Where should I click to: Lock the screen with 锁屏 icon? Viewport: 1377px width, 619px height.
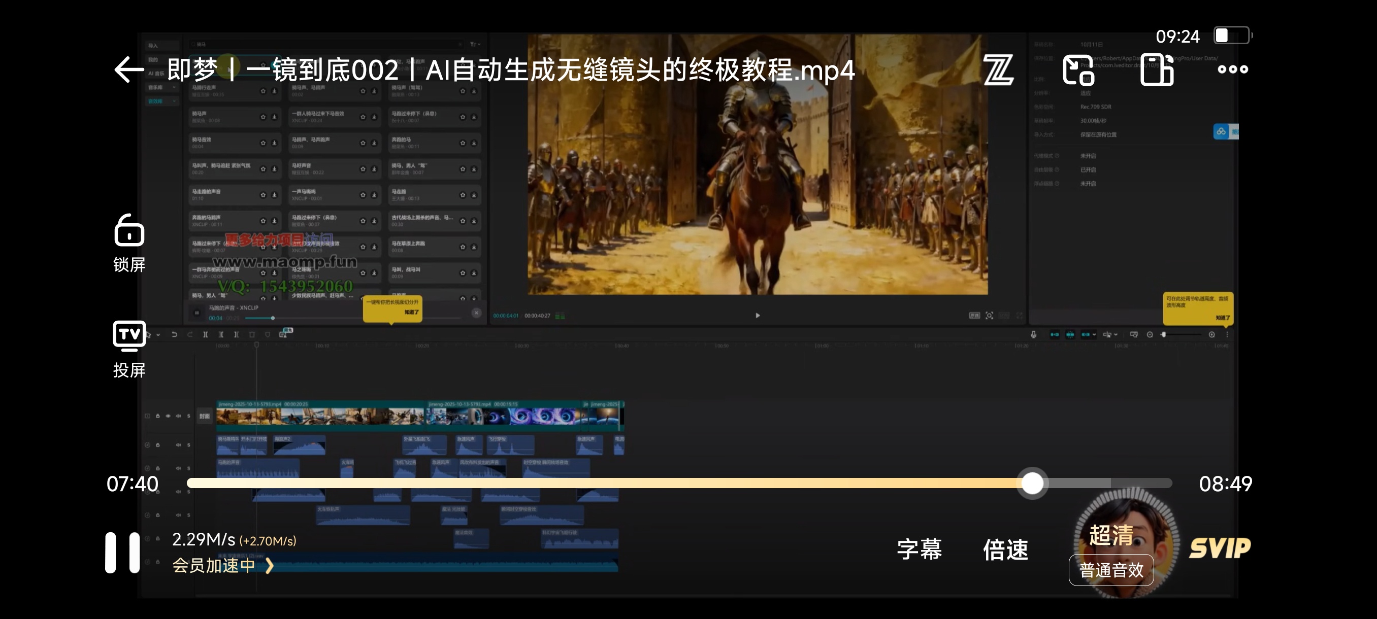[x=129, y=243]
